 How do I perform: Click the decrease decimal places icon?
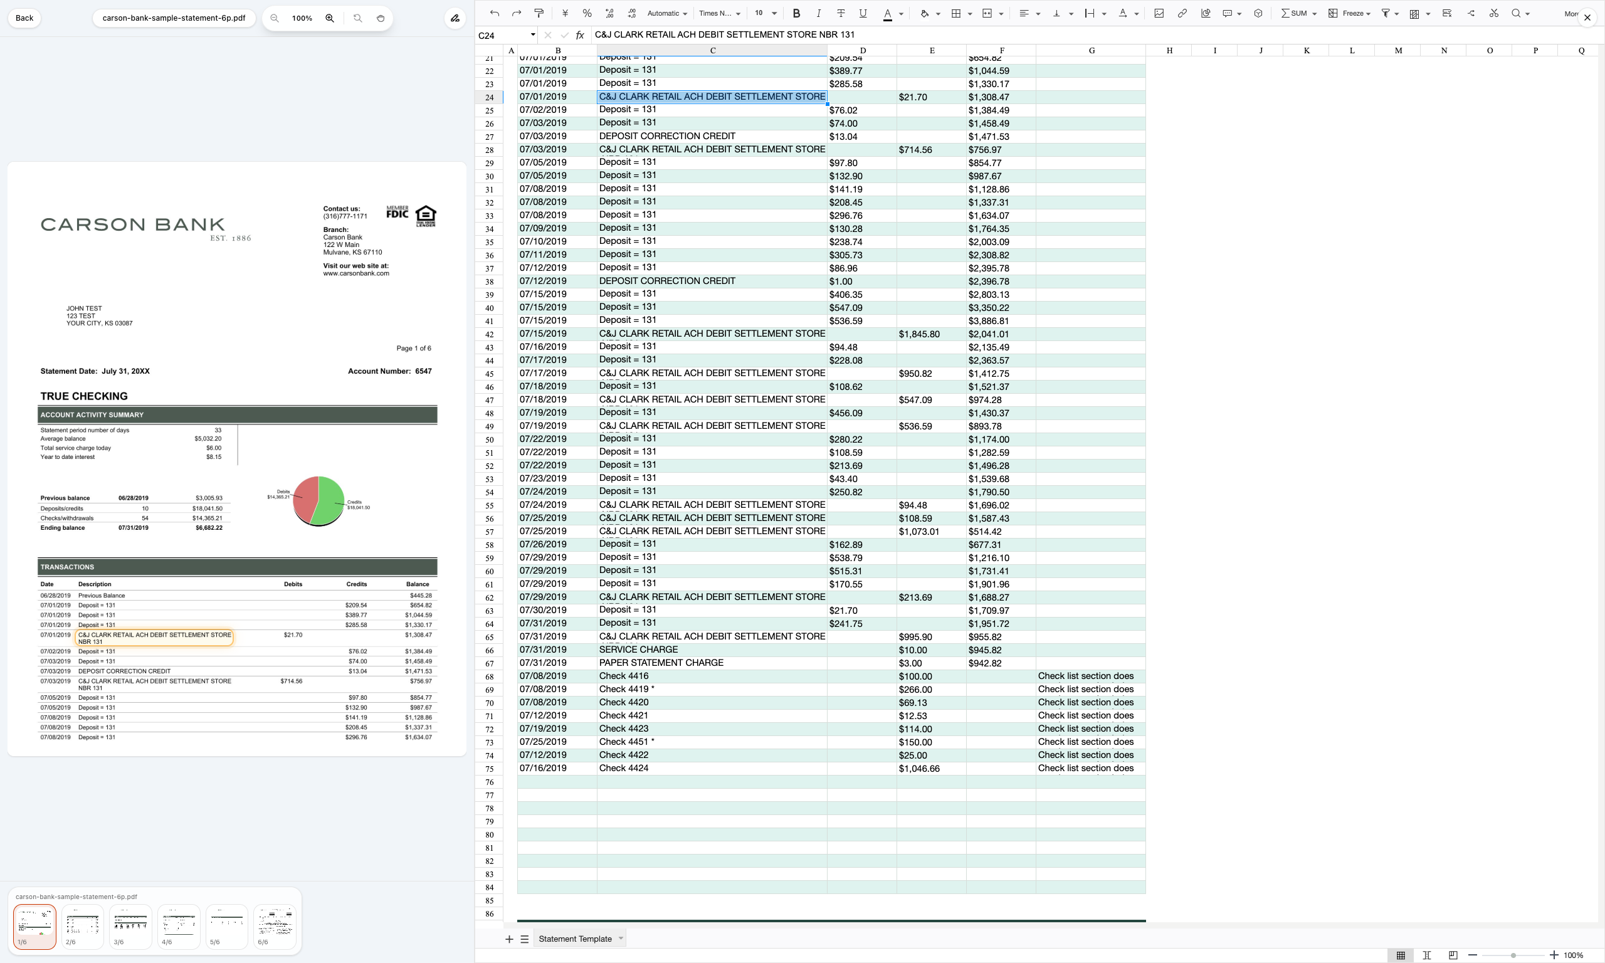pyautogui.click(x=631, y=13)
